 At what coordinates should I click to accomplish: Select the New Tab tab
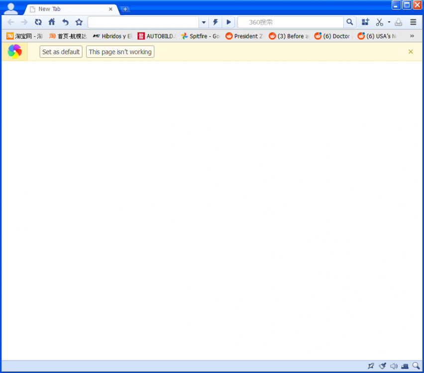(70, 9)
